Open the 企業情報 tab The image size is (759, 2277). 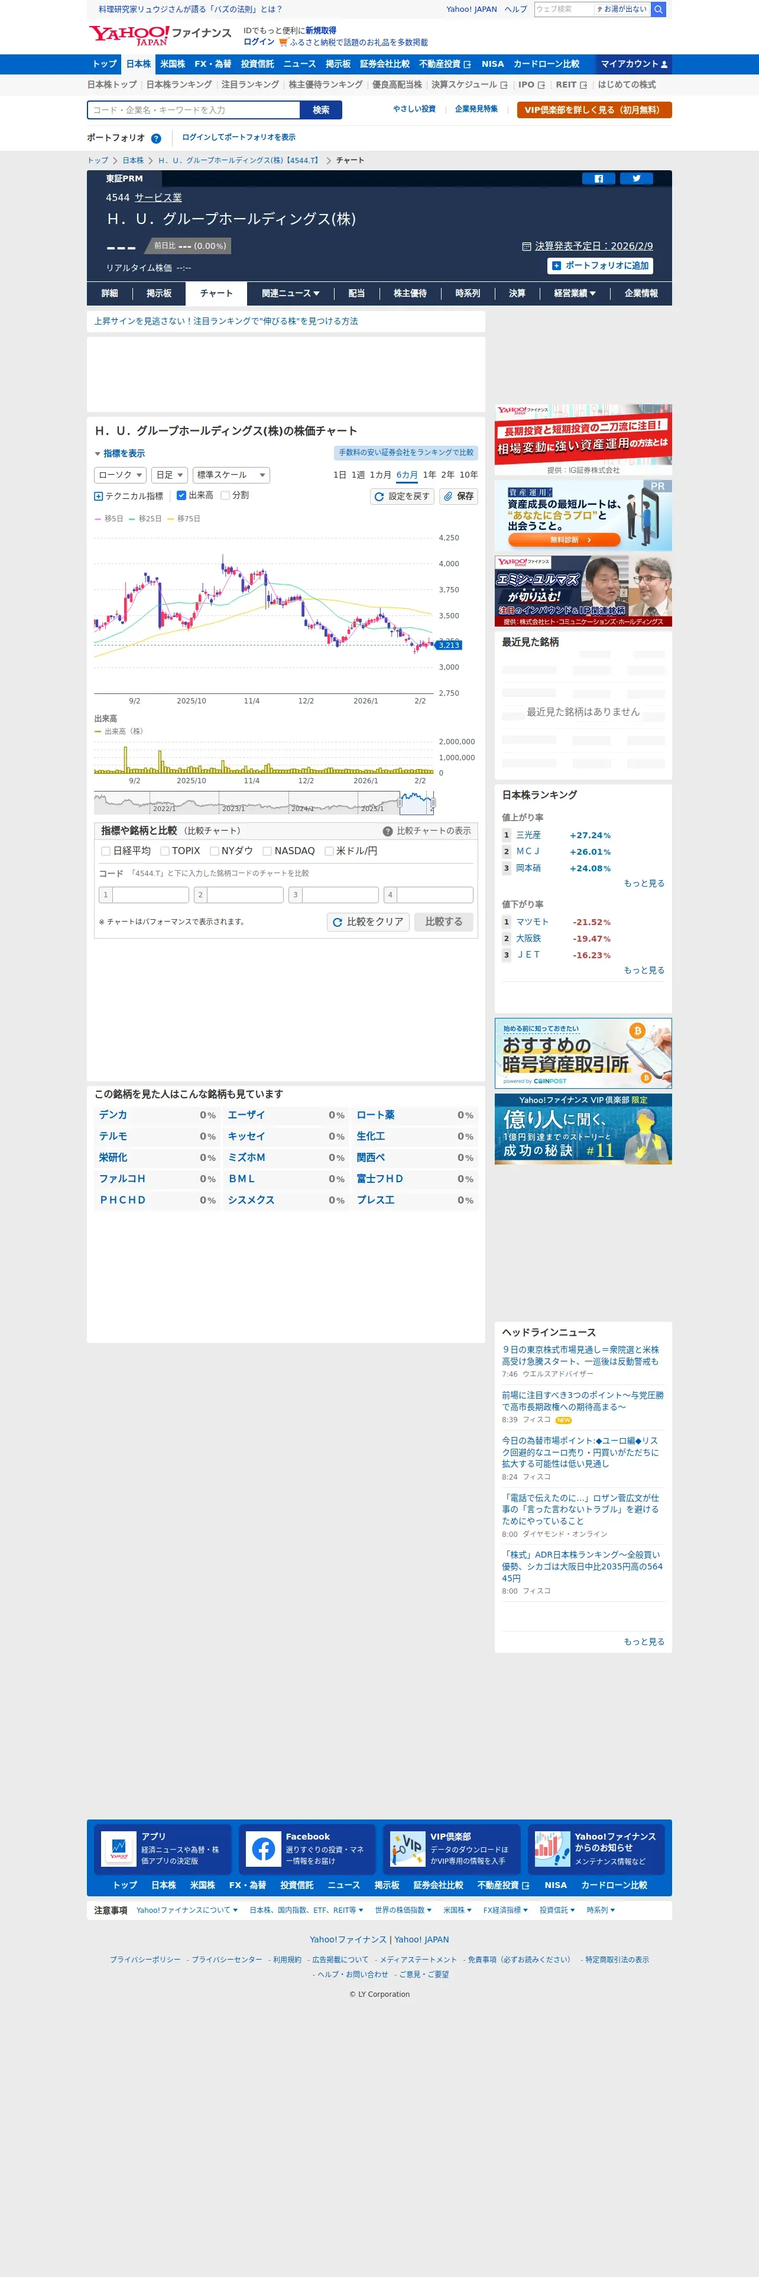641,293
